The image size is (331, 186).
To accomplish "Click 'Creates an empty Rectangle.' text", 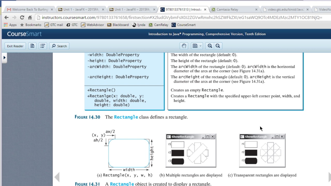I will click(x=197, y=90).
